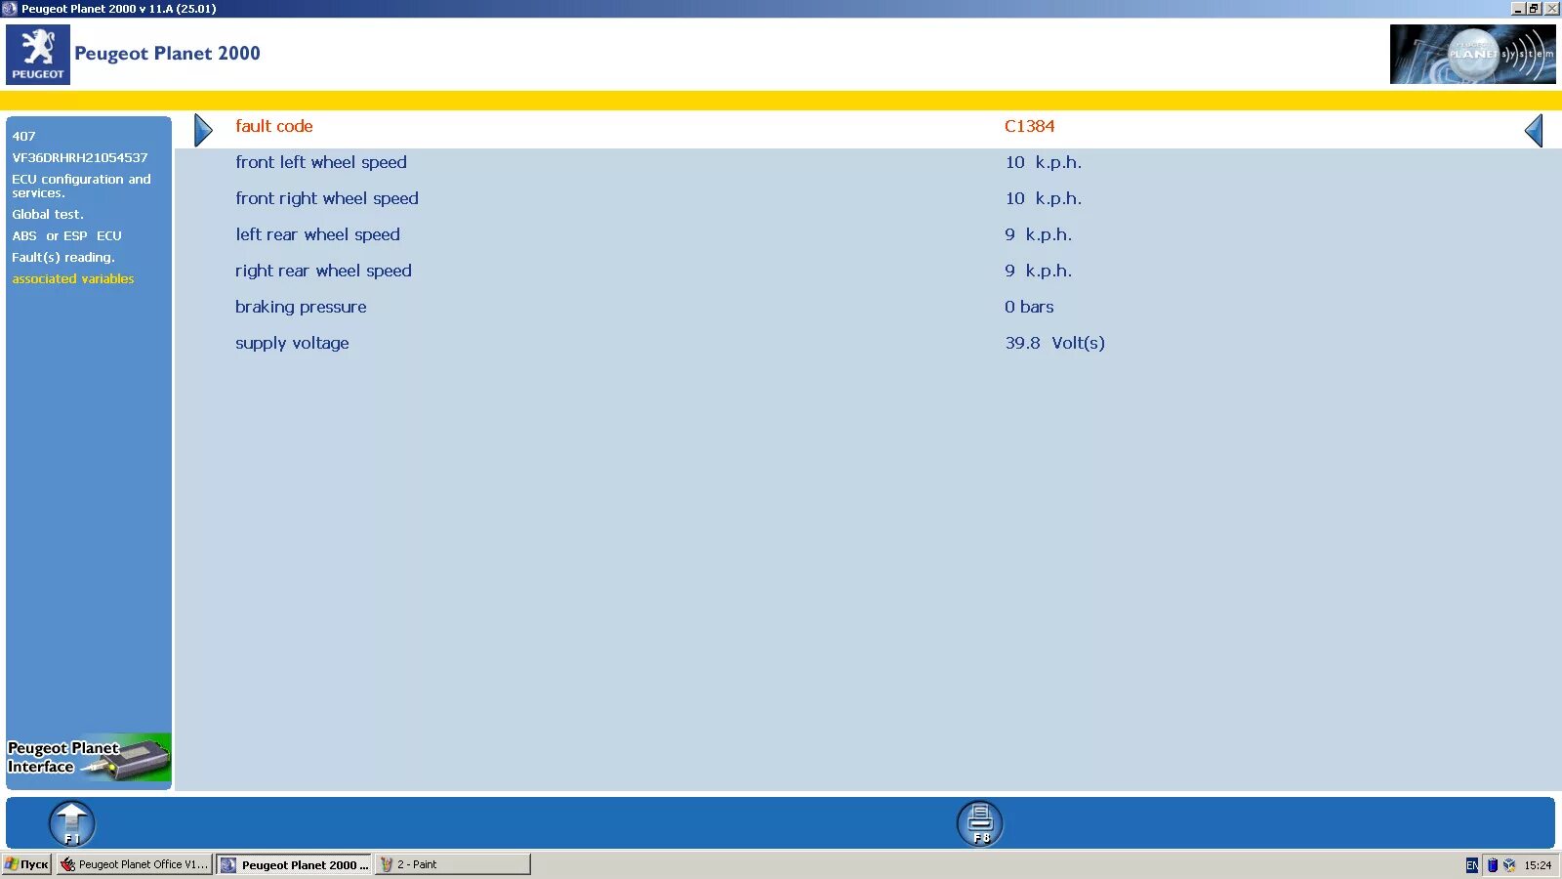Image resolution: width=1562 pixels, height=879 pixels.
Task: Select left rear wheel speed label
Action: coord(317,234)
